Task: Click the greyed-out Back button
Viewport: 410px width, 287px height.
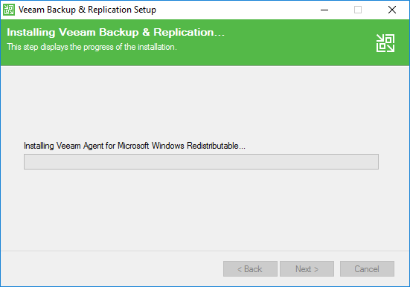Action: pos(250,268)
